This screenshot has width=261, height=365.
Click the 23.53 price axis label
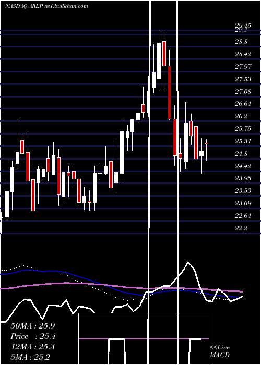click(x=243, y=191)
